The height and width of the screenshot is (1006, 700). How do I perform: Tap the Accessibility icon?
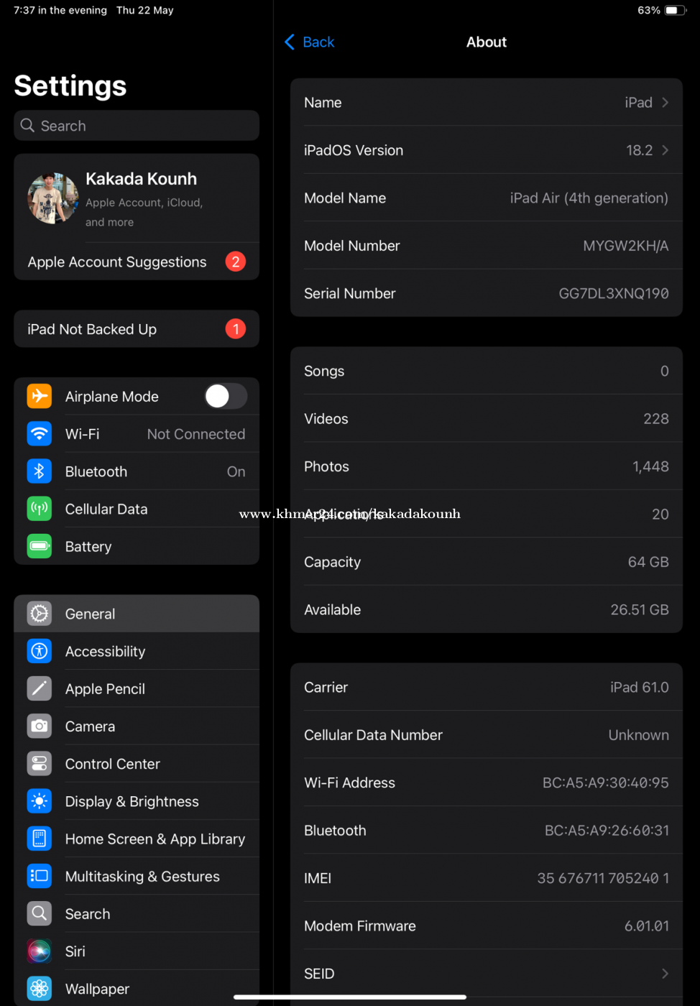[40, 651]
